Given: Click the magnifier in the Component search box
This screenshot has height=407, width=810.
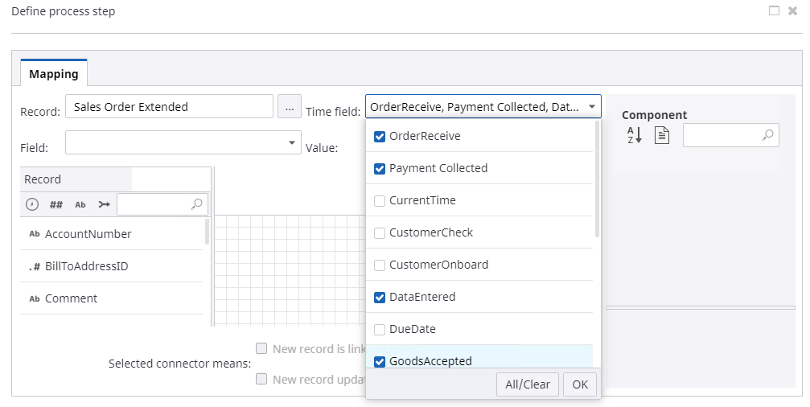Looking at the screenshot, I should pos(768,135).
